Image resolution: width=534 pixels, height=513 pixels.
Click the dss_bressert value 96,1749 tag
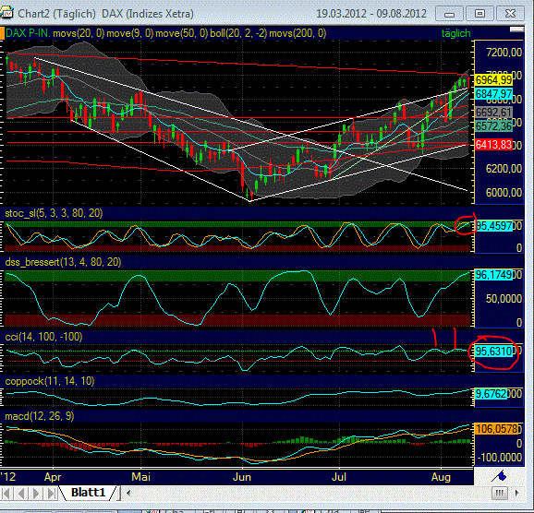tap(494, 275)
